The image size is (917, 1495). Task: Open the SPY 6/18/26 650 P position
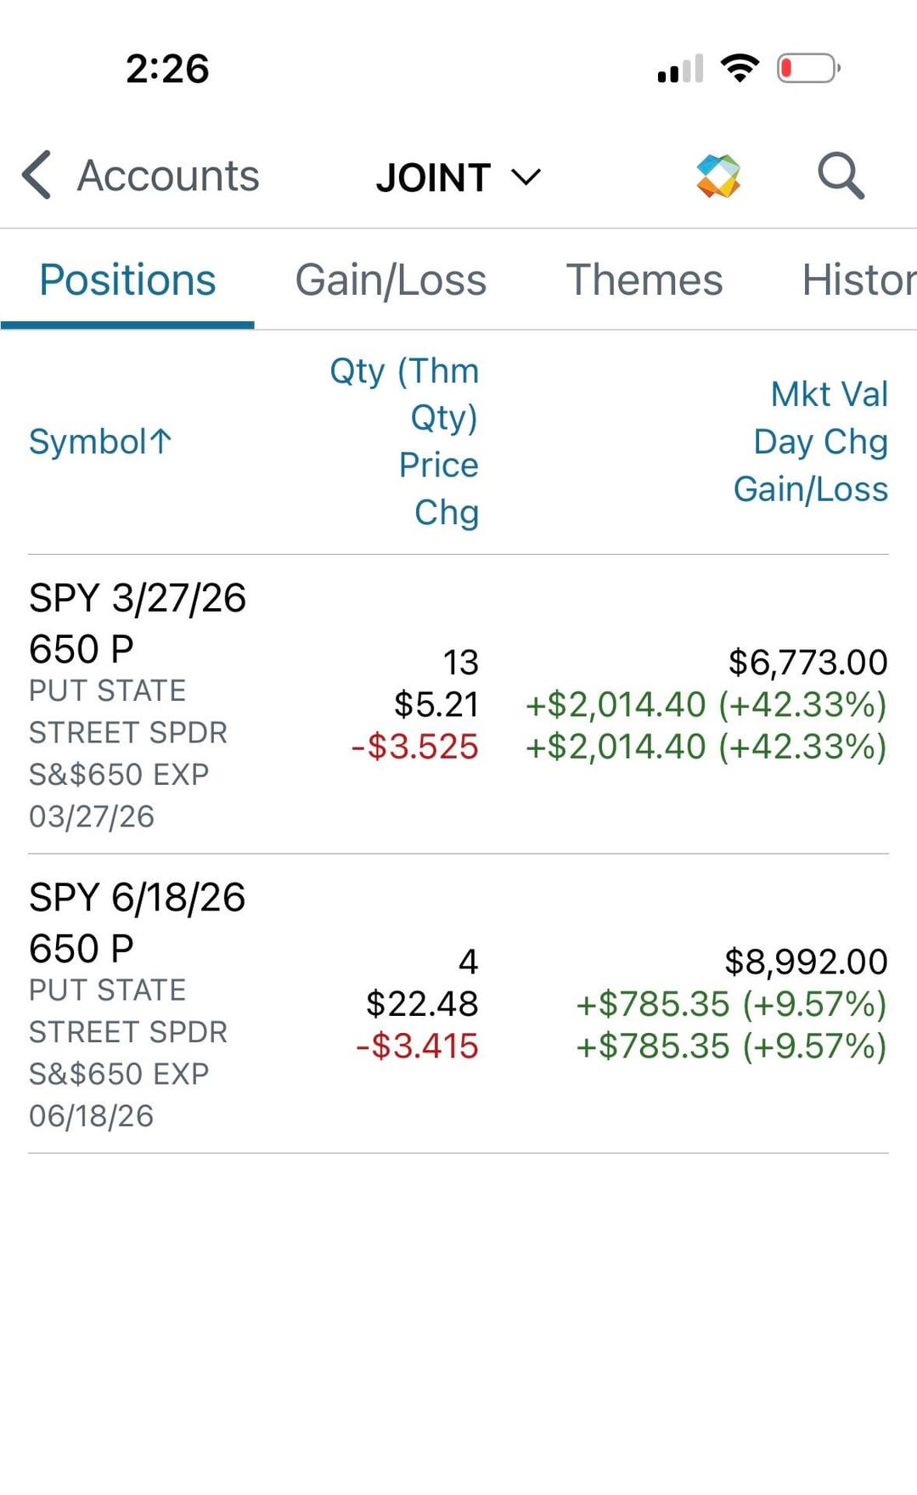(138, 922)
